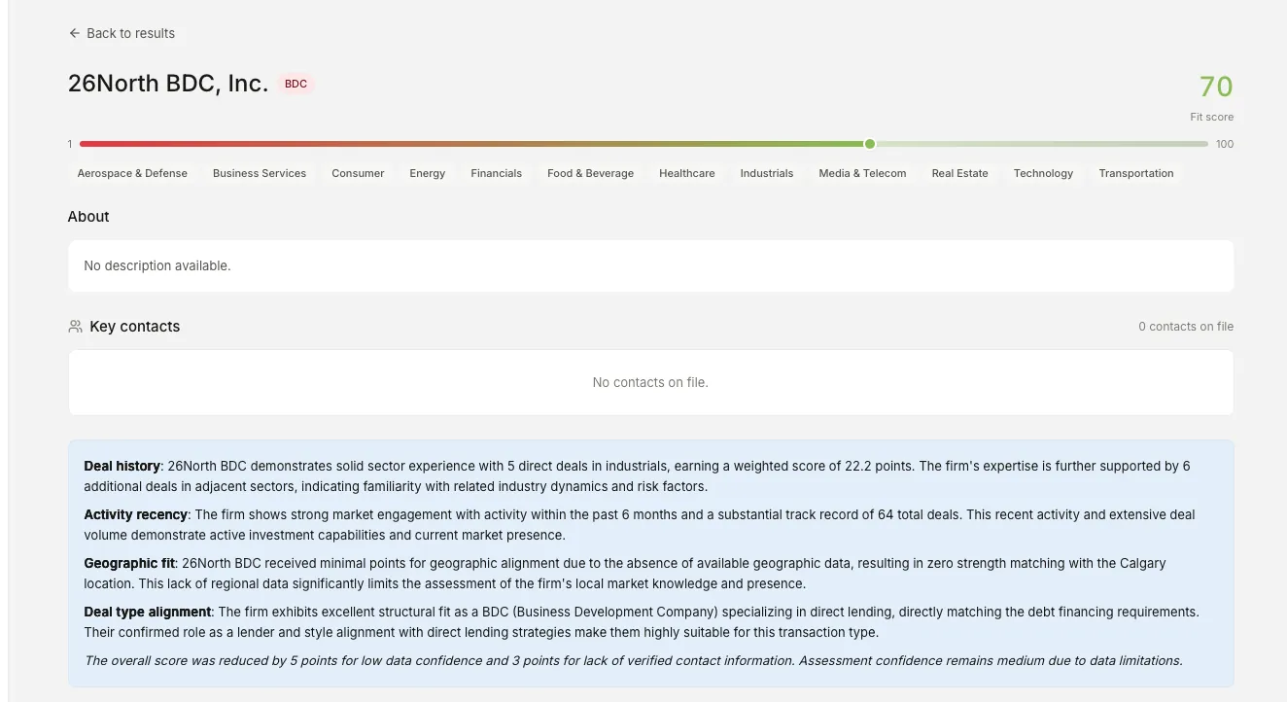
Task: Toggle the Healthcare sector filter
Action: pyautogui.click(x=686, y=173)
